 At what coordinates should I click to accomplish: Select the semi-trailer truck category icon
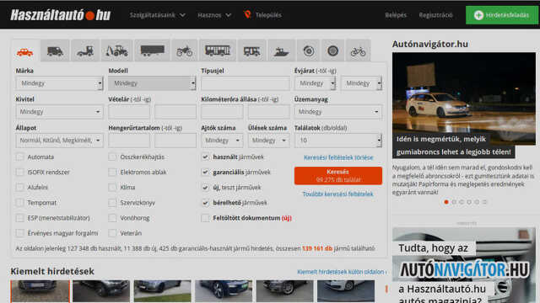pyautogui.click(x=152, y=50)
